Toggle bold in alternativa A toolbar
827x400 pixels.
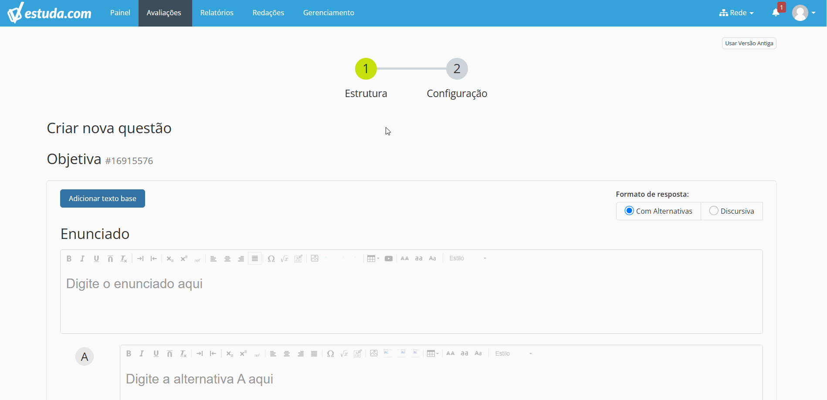(129, 354)
